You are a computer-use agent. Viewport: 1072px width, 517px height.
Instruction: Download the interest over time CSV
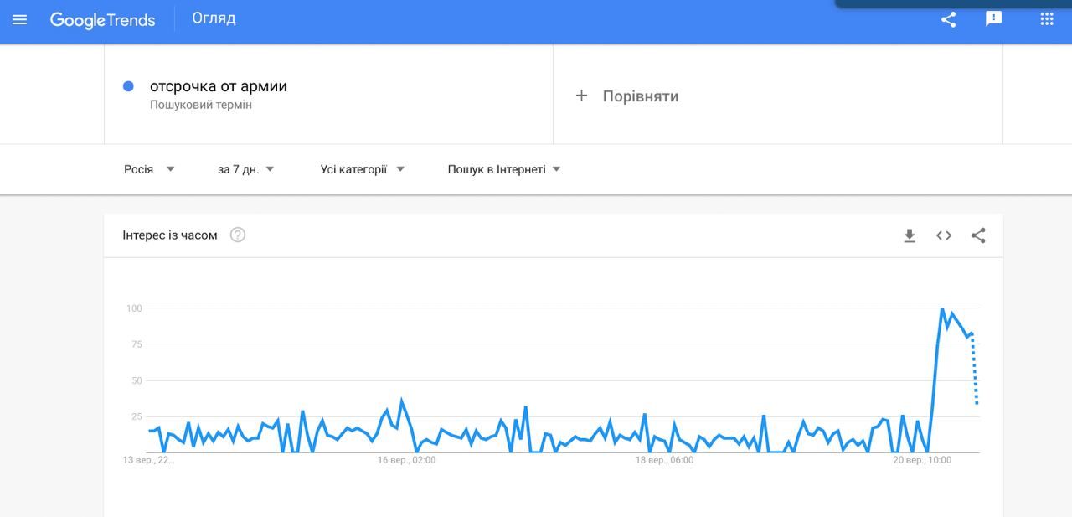point(910,236)
